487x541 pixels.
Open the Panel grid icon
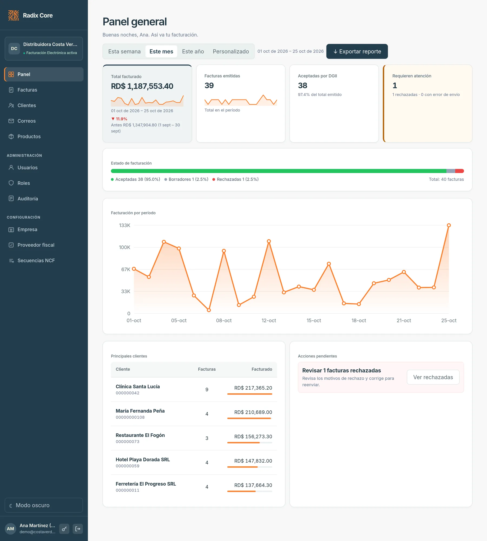(11, 74)
